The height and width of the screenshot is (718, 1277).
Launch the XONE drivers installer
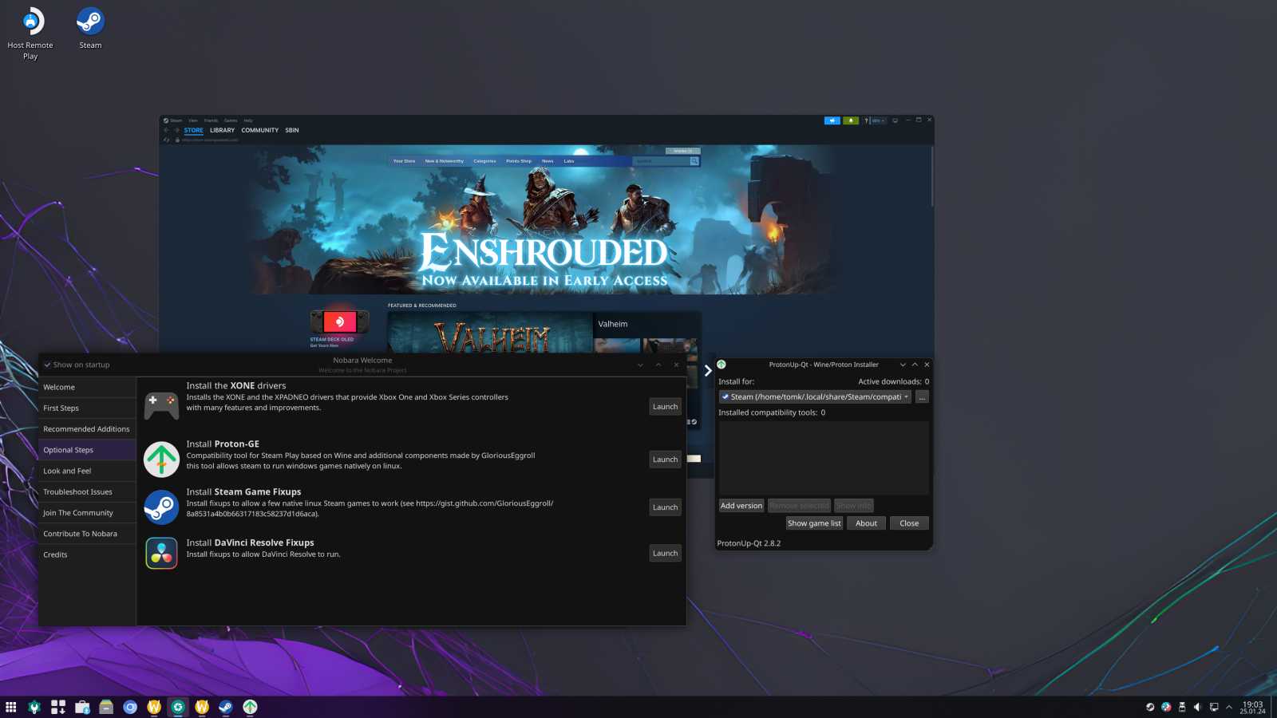click(665, 407)
